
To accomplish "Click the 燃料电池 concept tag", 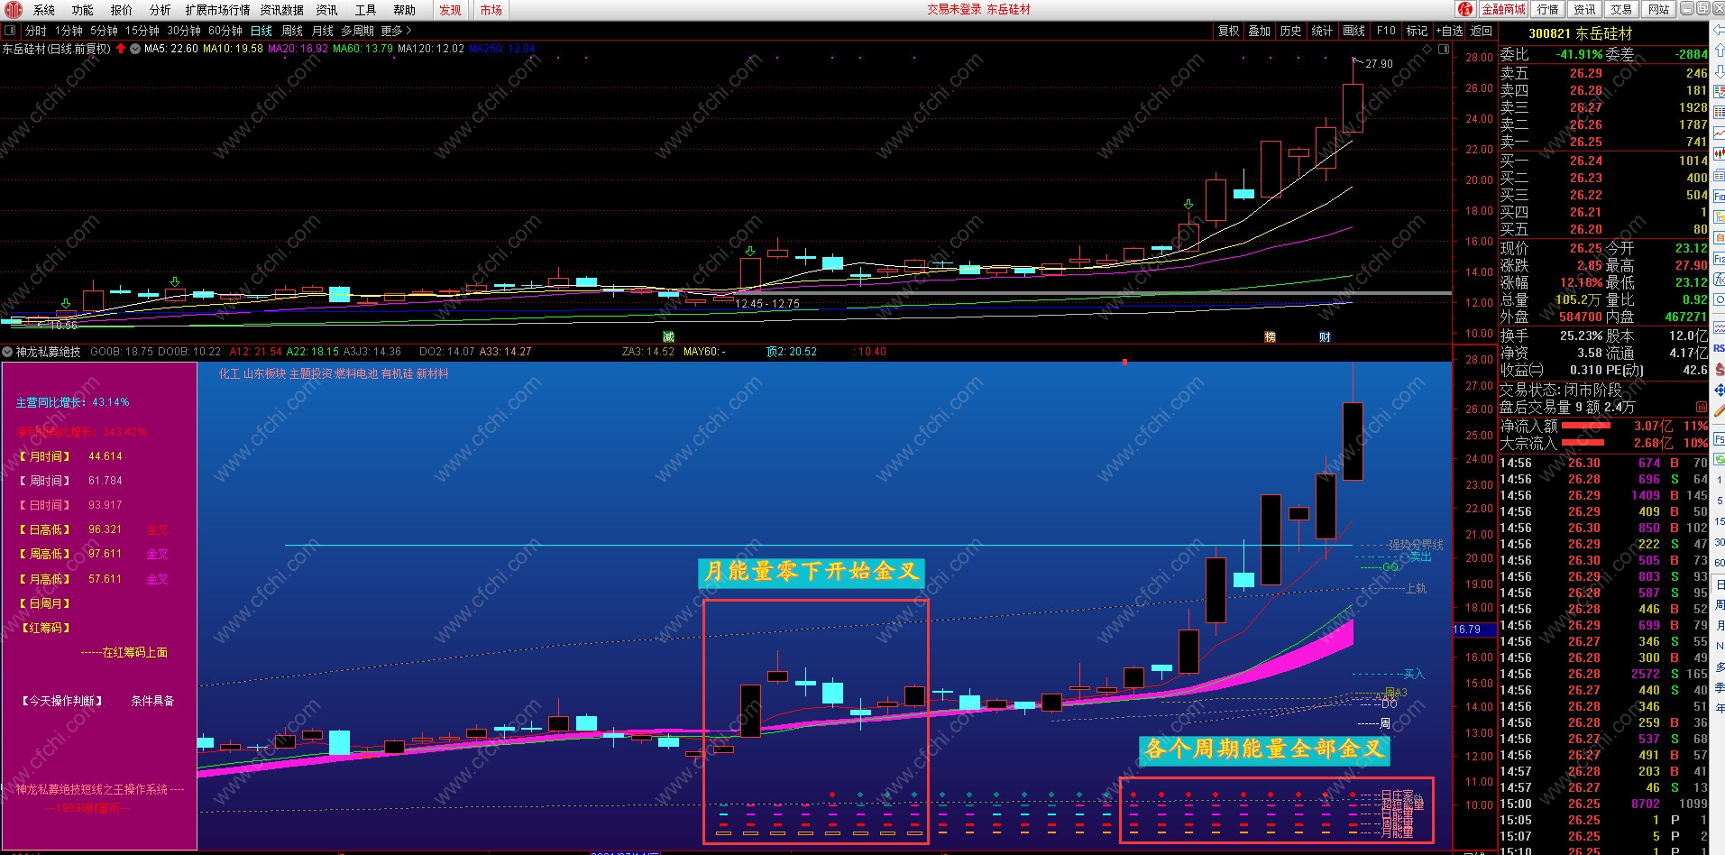I will click(357, 373).
